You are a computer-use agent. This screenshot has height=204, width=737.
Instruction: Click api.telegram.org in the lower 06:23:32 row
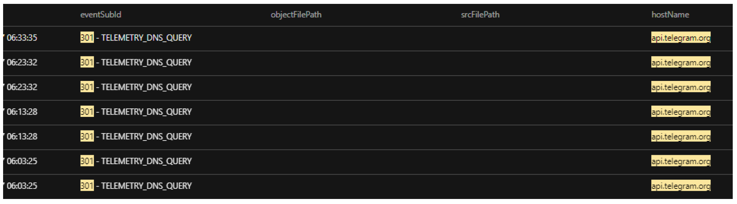[680, 87]
